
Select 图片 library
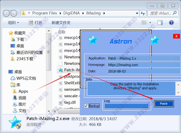coord(19,104)
